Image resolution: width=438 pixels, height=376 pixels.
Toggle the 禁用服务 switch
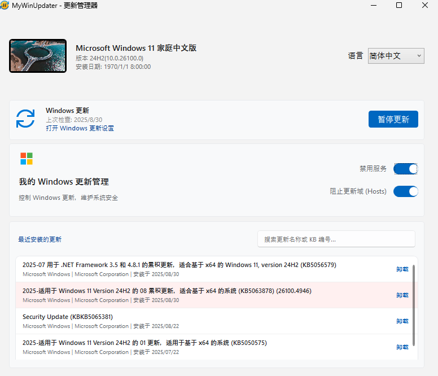(x=406, y=169)
